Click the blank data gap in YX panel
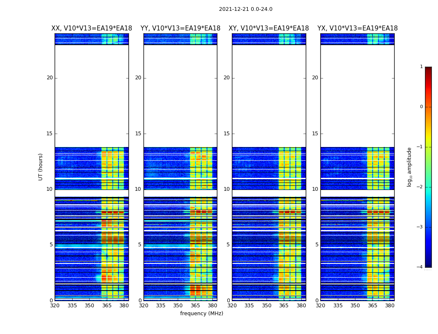 click(357, 96)
